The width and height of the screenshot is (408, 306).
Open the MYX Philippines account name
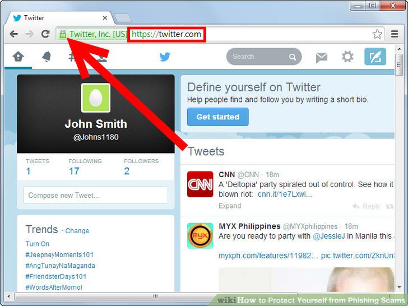(x=249, y=226)
